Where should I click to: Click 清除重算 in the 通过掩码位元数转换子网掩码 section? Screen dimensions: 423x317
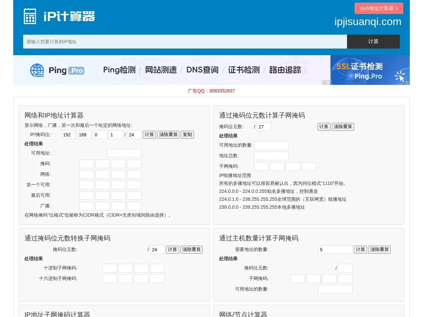[x=191, y=250]
